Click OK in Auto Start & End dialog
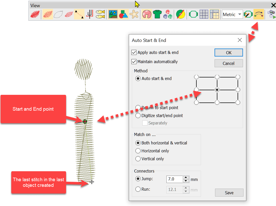The width and height of the screenshot is (276, 206). tap(229, 52)
